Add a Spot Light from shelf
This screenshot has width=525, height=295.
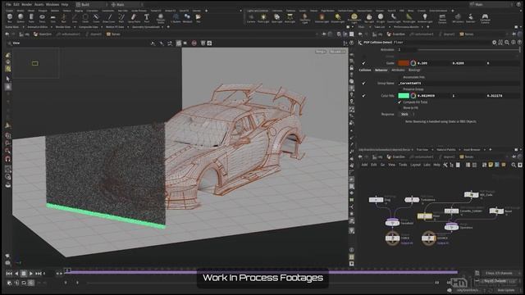click(277, 18)
